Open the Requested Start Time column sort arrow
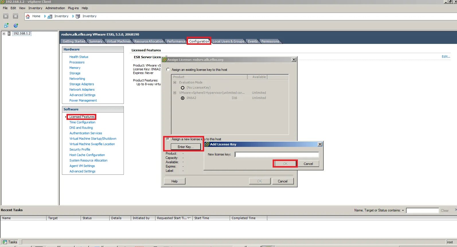The image size is (457, 247). pyautogui.click(x=189, y=218)
